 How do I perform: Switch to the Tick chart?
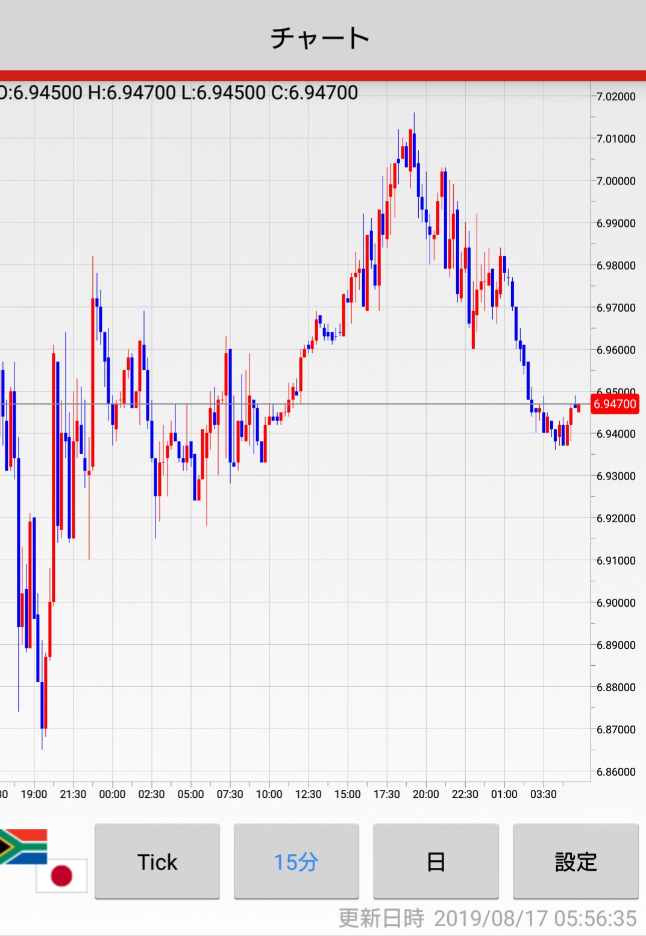click(157, 861)
